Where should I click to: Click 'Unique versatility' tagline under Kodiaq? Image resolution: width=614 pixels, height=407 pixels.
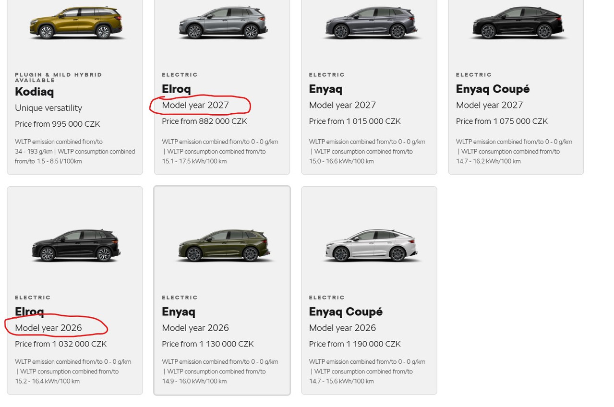coord(48,108)
